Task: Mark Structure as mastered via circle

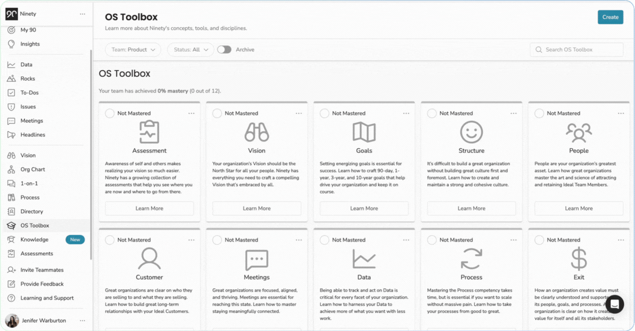Action: pos(432,113)
